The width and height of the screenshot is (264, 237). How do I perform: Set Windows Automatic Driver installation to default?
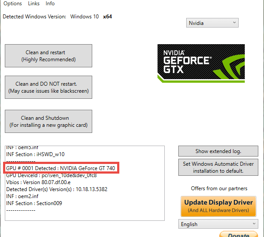[218, 167]
